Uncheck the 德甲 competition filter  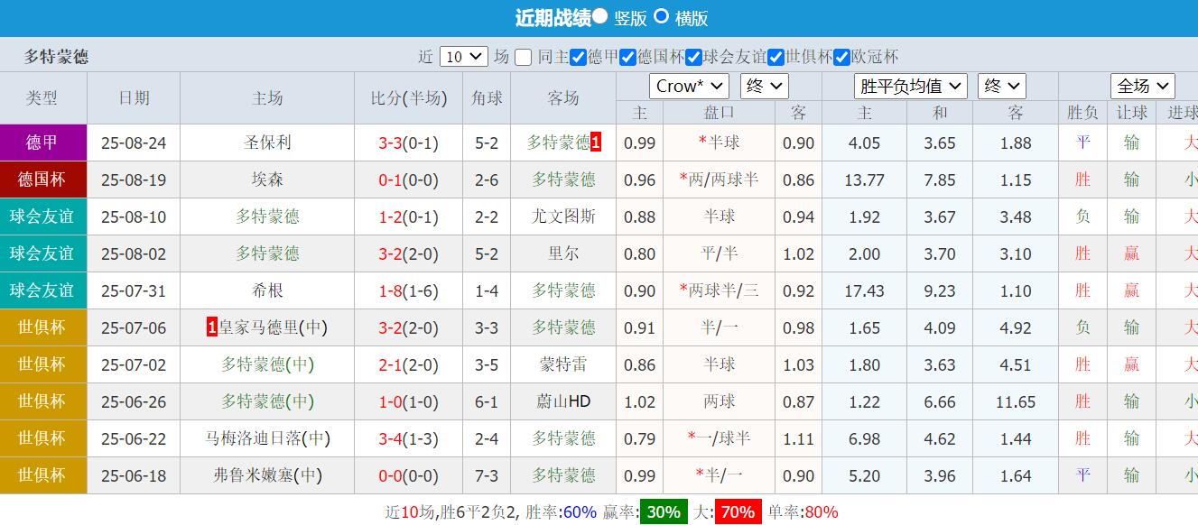point(577,56)
